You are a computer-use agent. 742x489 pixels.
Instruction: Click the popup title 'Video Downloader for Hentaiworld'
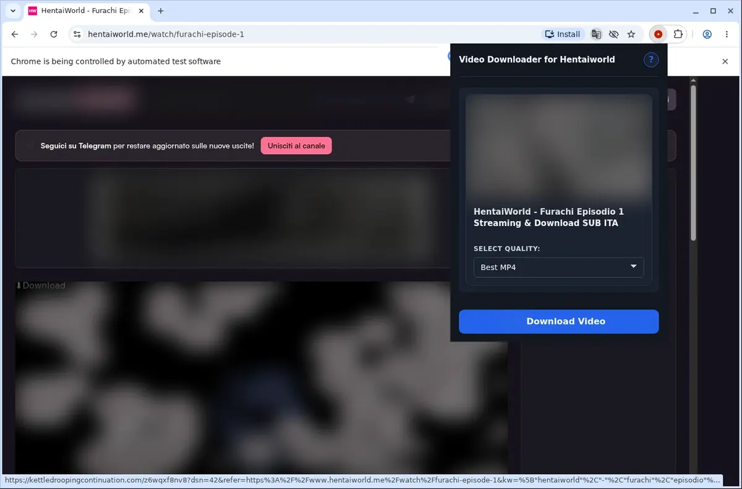pyautogui.click(x=537, y=59)
